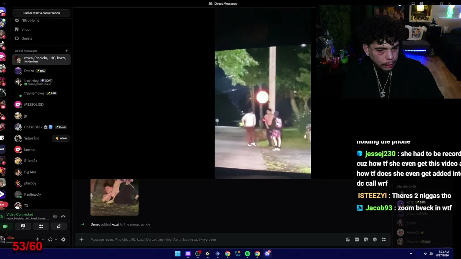Click the Wave button for 5starrlino
Image resolution: width=461 pixels, height=259 pixels.
[x=61, y=138]
